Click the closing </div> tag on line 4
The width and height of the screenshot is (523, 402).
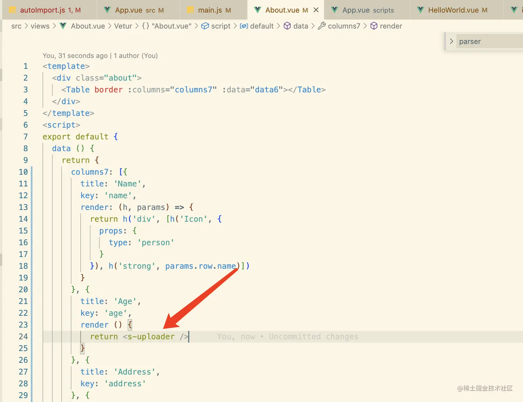pos(66,101)
